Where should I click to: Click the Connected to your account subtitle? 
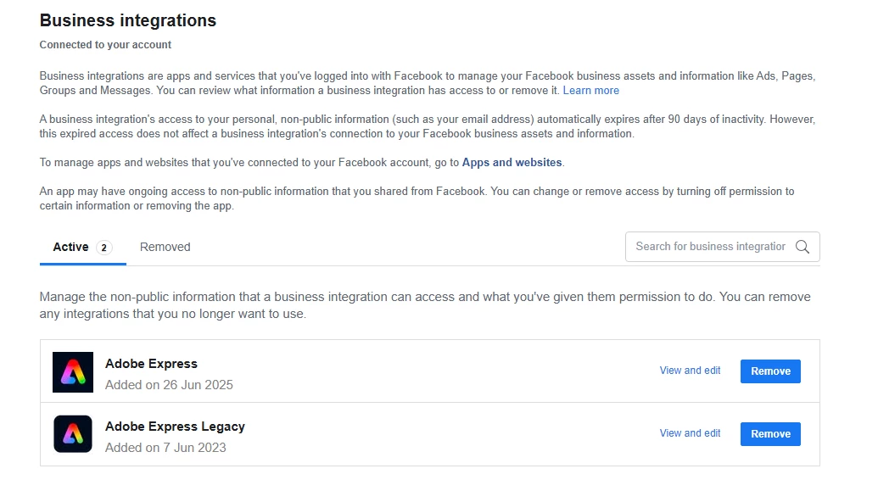tap(105, 45)
